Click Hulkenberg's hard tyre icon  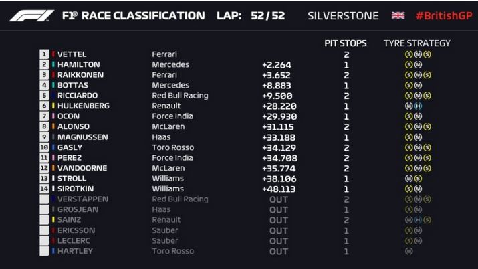pyautogui.click(x=419, y=106)
